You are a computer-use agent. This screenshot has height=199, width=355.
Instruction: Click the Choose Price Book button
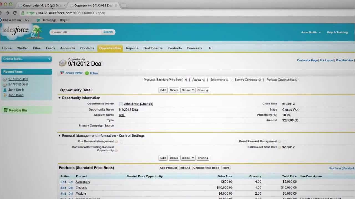click(x=206, y=168)
